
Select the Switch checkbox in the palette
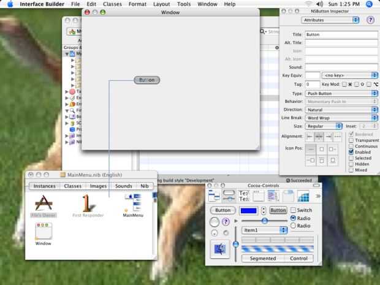click(293, 210)
